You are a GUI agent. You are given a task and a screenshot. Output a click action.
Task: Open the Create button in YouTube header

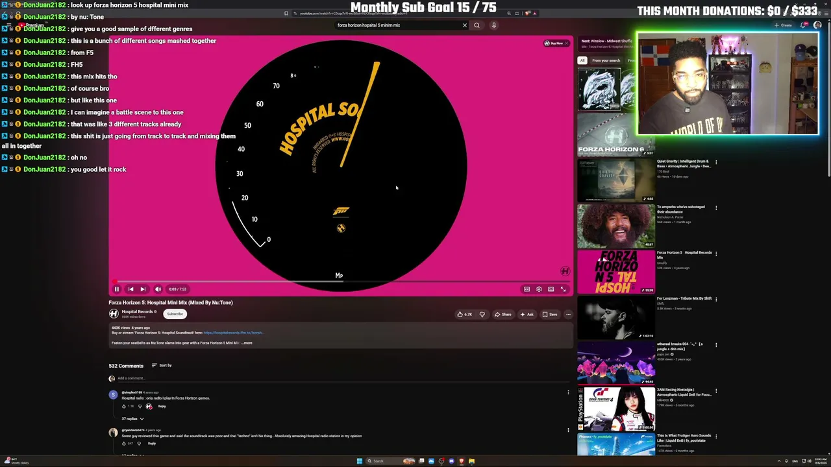coord(784,25)
